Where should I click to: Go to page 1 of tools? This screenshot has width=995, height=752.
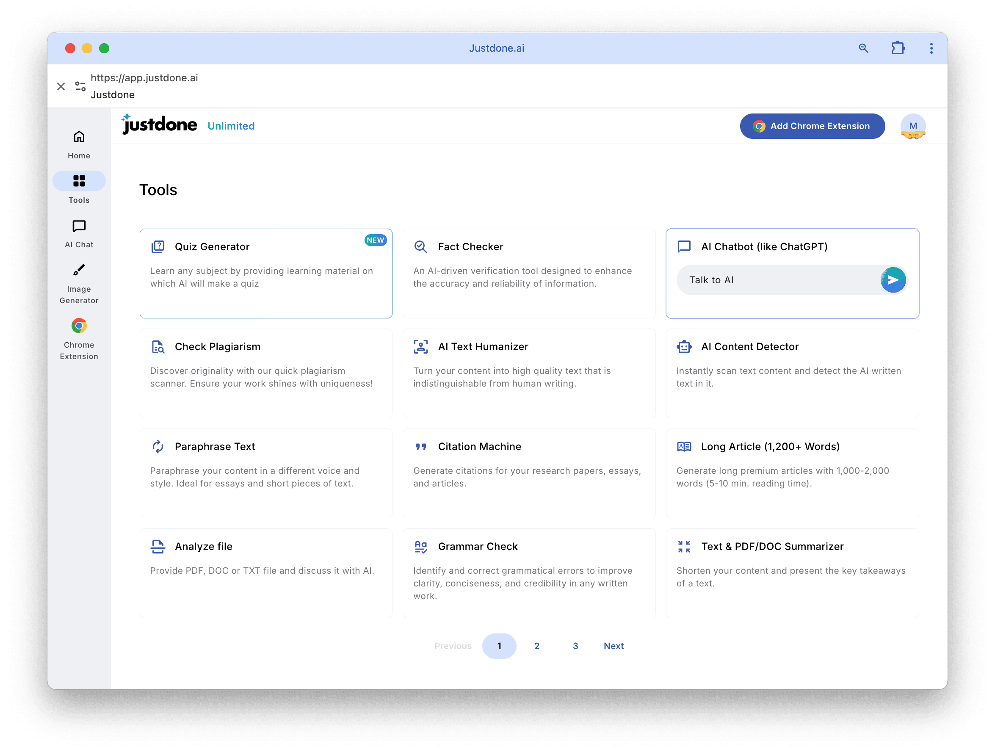point(499,646)
